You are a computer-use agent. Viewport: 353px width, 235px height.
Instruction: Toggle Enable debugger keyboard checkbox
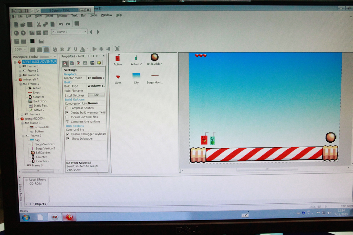[x=68, y=134]
